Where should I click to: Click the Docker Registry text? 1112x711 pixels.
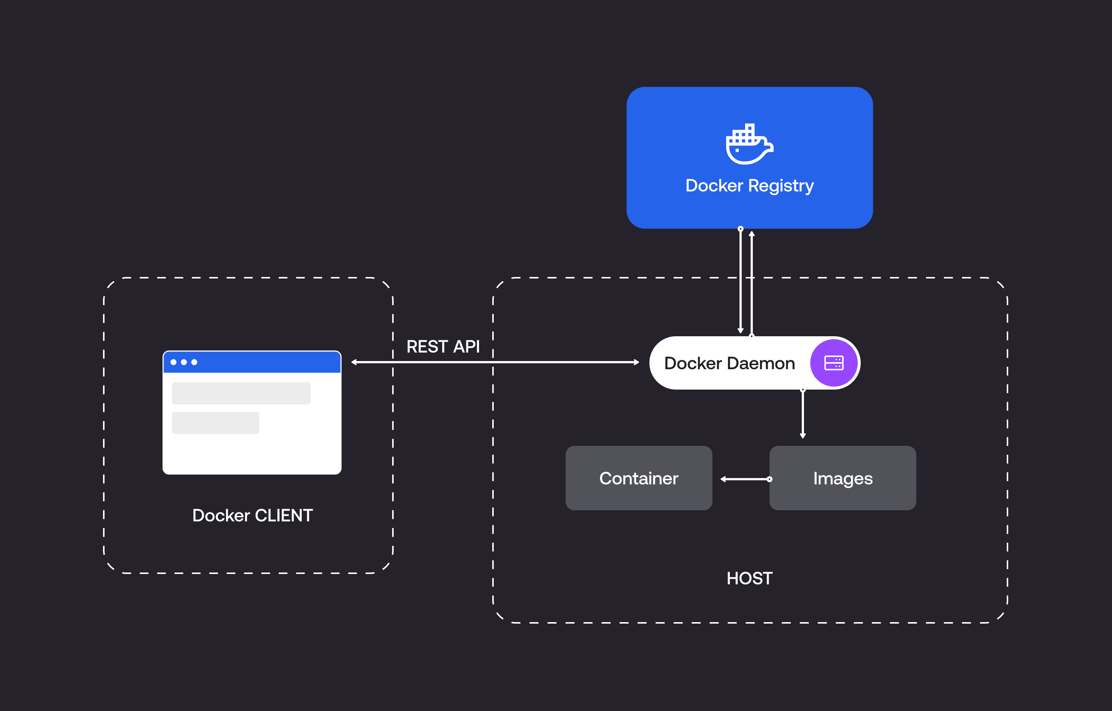point(749,186)
